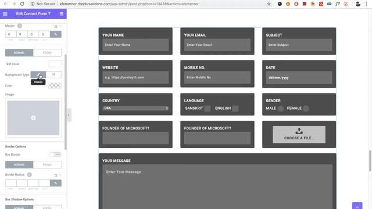This screenshot has height=209, width=372.
Task: Select the Female gender radio button
Action: [306, 109]
